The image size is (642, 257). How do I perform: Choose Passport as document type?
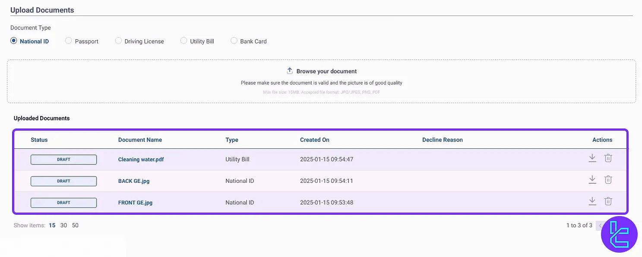click(69, 41)
